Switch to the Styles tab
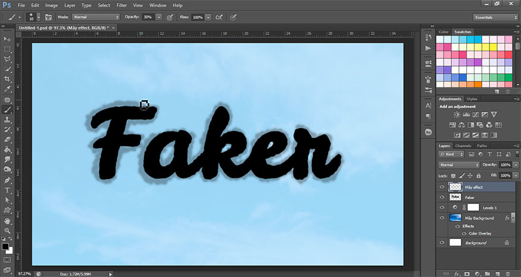 [472, 99]
